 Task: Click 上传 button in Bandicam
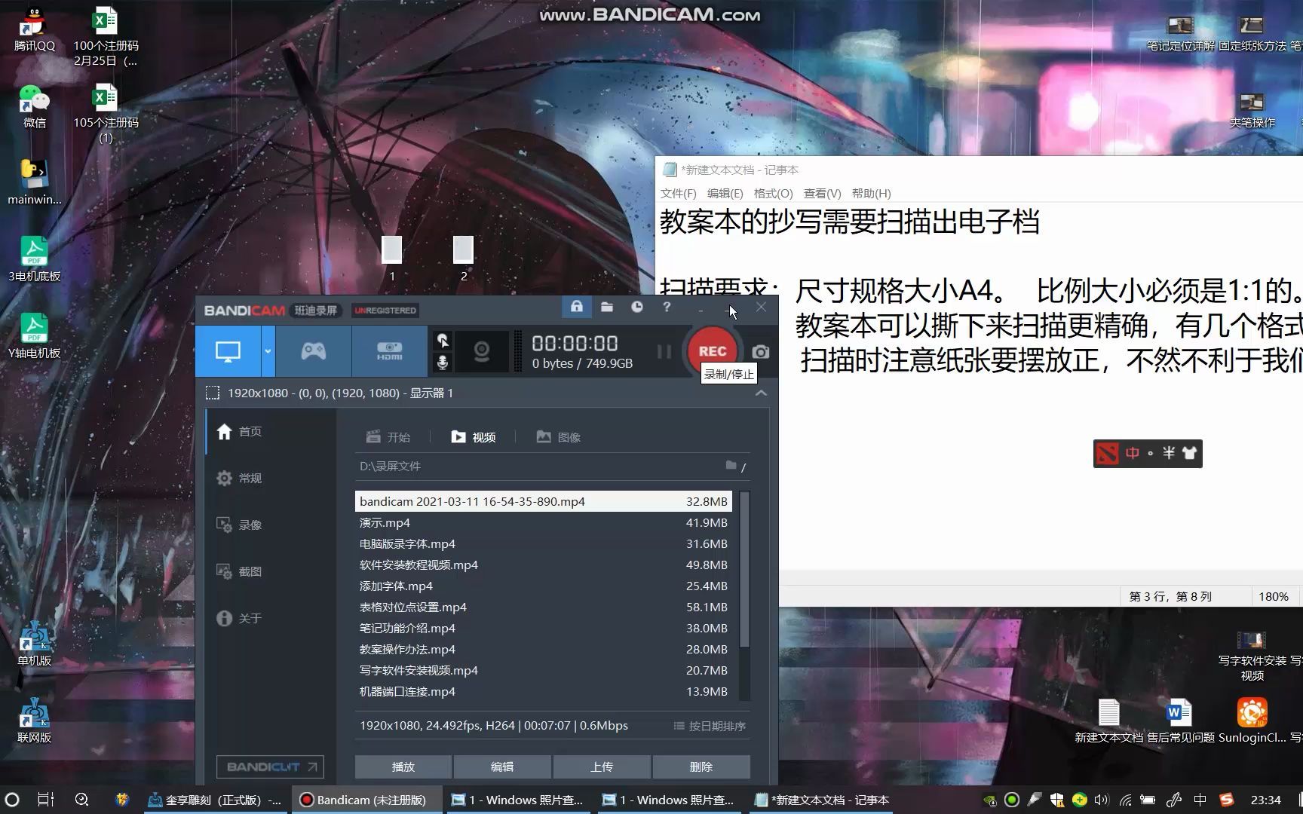(x=602, y=767)
